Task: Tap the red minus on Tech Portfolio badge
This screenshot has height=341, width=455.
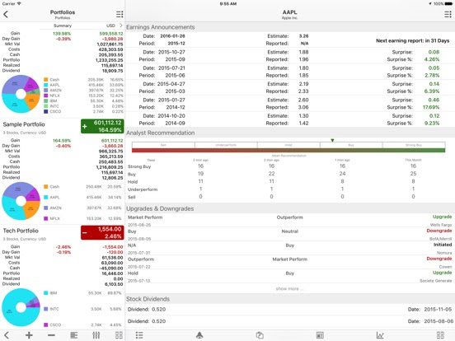Action: (85, 233)
